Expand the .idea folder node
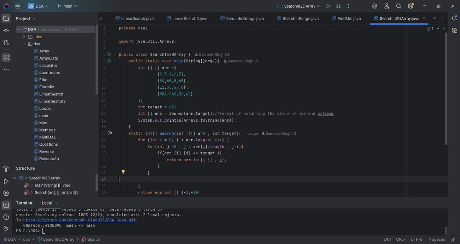The image size is (460, 244). point(24,37)
